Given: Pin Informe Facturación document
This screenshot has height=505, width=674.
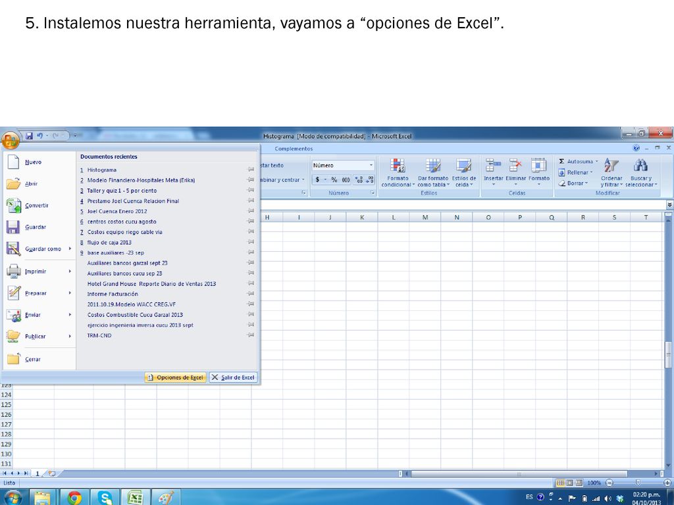Looking at the screenshot, I should 251,294.
